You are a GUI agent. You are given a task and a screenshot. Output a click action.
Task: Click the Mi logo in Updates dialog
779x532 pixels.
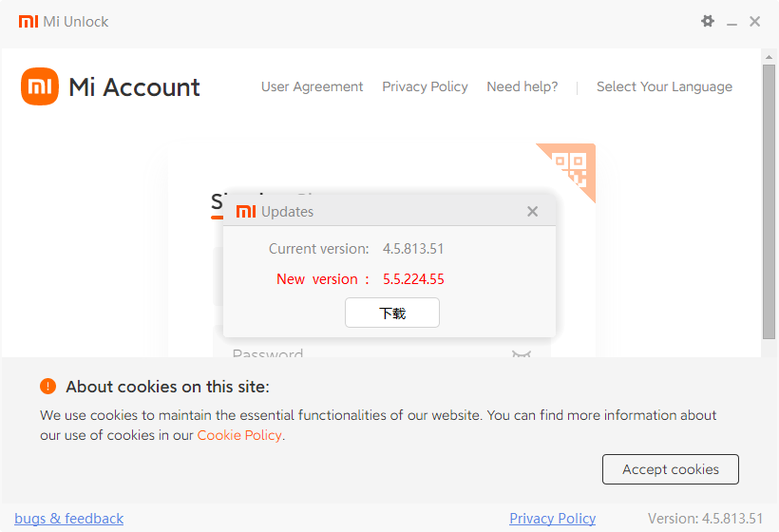246,212
